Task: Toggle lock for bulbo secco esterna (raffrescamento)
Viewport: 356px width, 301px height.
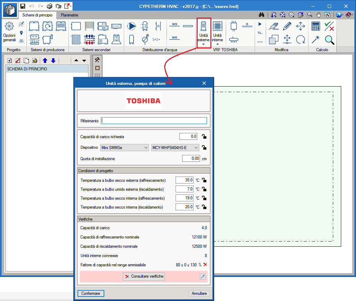Action: [204, 180]
